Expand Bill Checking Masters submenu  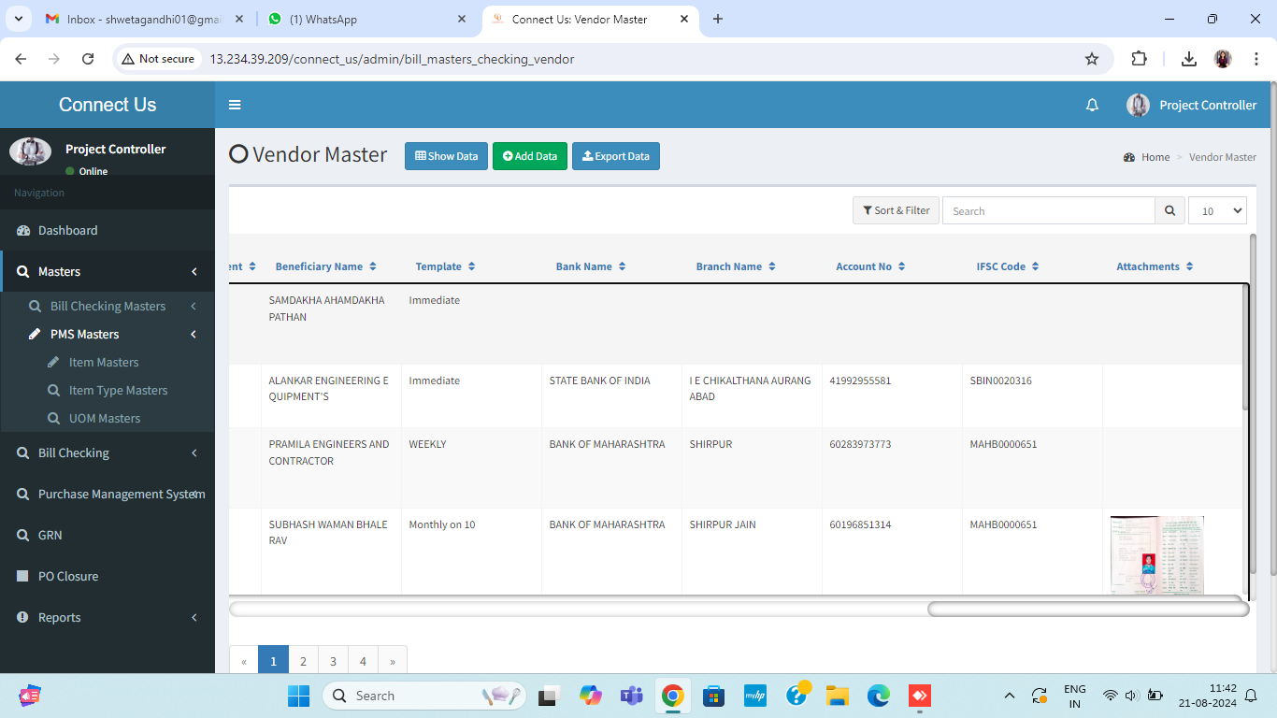[194, 306]
